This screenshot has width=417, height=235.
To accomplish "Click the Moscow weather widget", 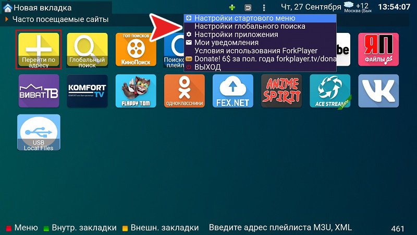I will tap(358, 7).
